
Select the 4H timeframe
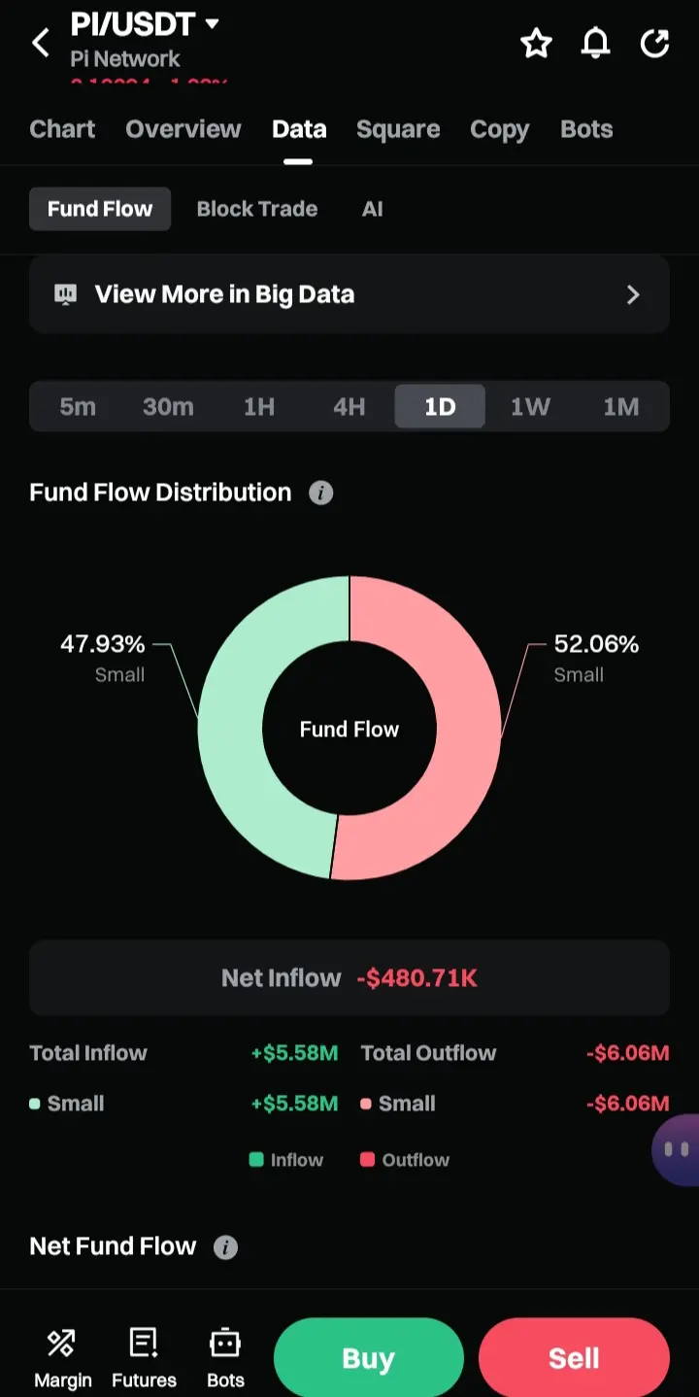click(349, 406)
